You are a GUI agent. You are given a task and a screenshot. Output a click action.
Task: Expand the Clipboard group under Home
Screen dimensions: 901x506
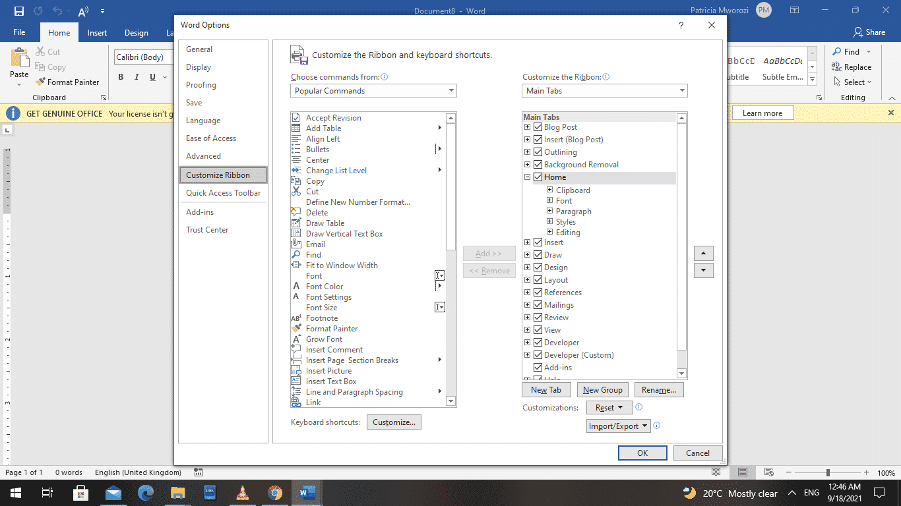click(549, 190)
